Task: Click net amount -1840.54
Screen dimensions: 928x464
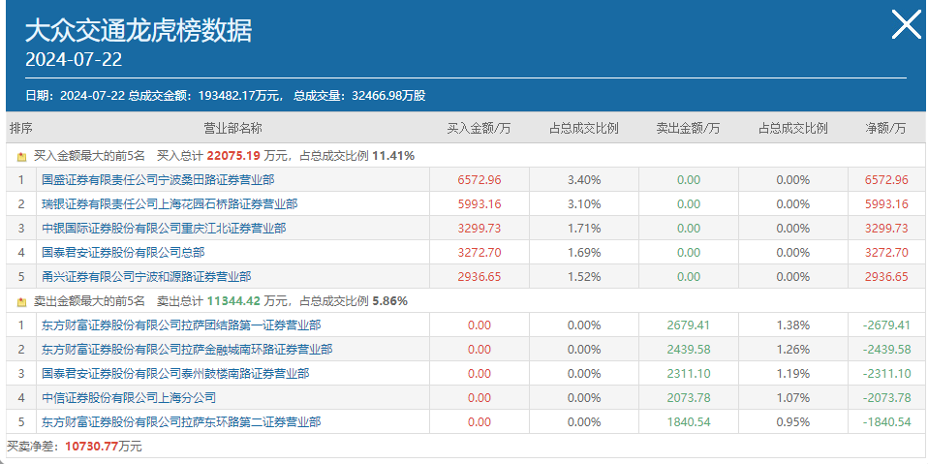Action: 886,422
